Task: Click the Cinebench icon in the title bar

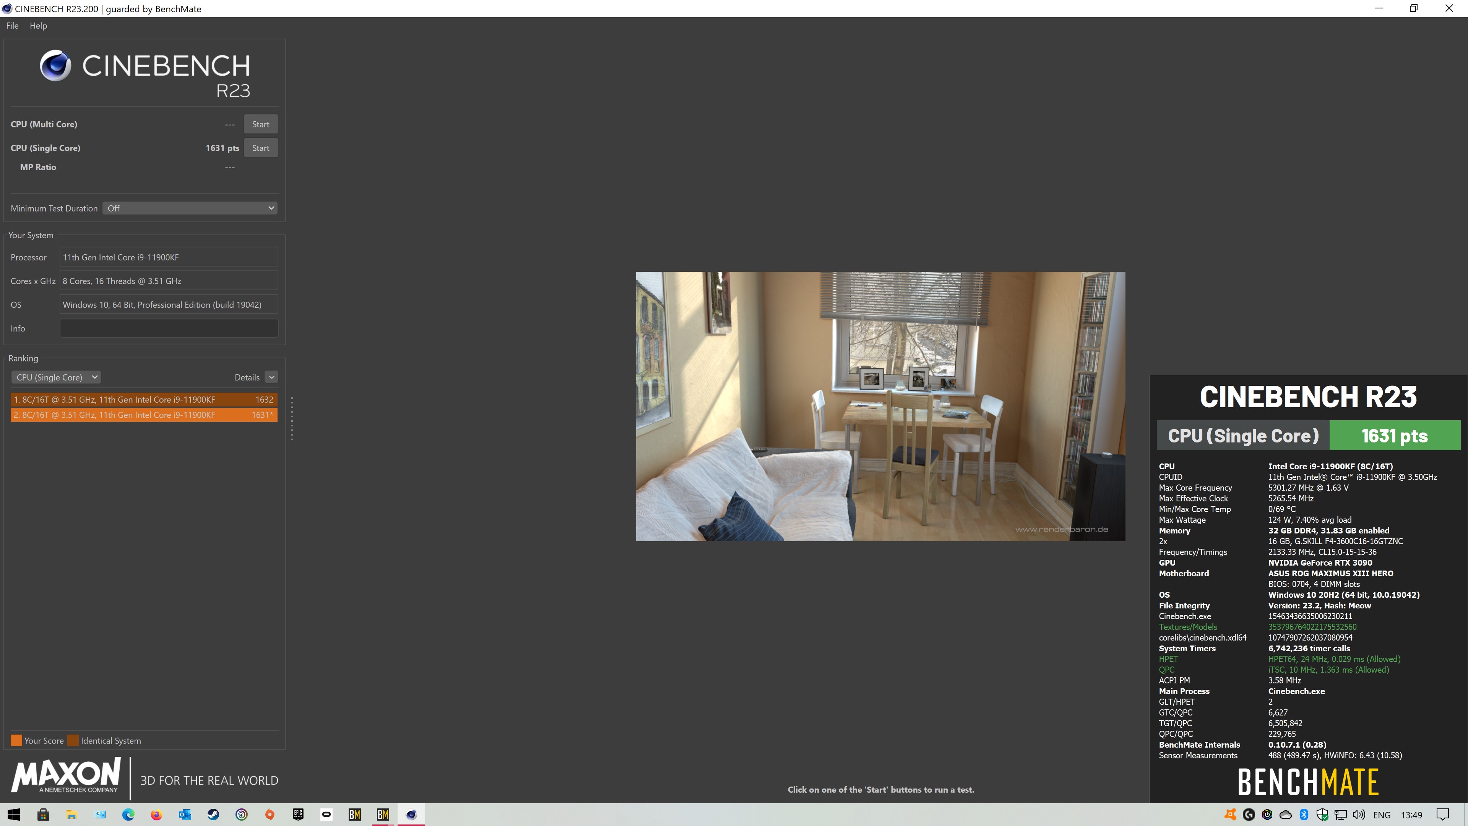Action: point(7,8)
